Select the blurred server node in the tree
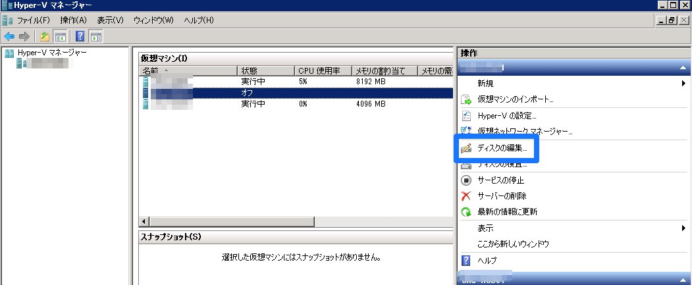 [46, 64]
